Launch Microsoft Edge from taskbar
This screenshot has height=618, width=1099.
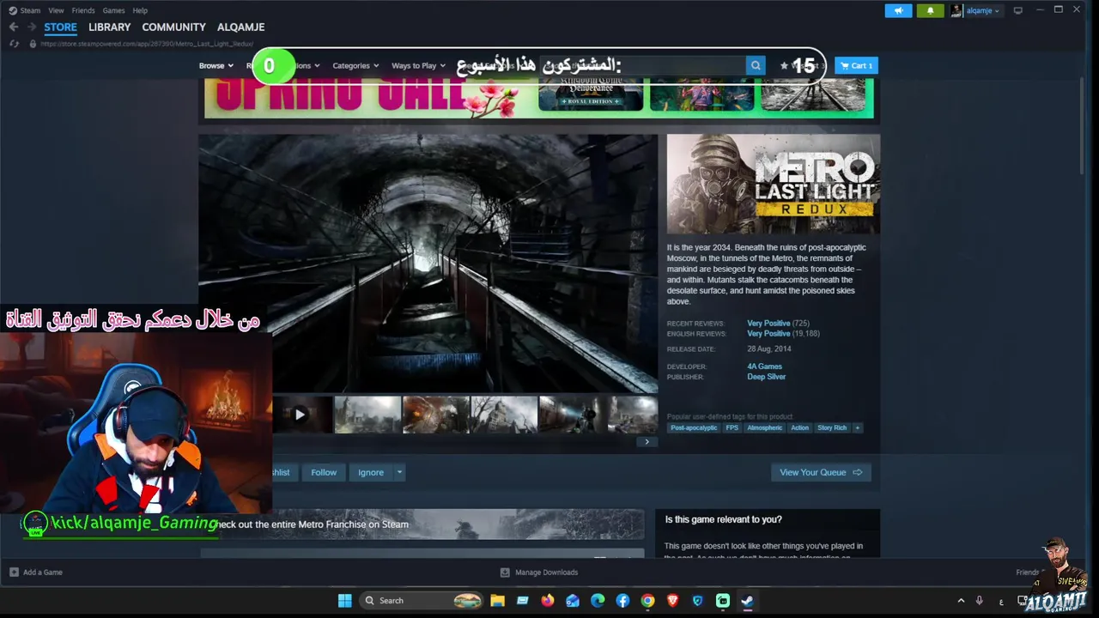pos(598,600)
